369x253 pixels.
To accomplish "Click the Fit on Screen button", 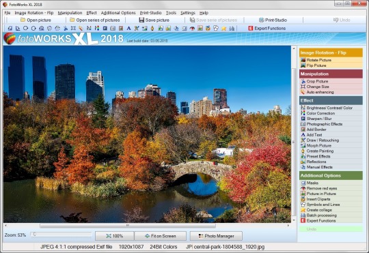I will click(161, 236).
